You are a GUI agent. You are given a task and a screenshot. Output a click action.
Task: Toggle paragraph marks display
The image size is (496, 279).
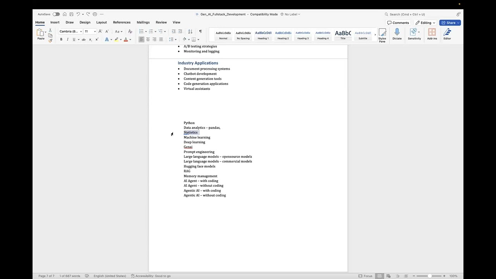pyautogui.click(x=200, y=31)
